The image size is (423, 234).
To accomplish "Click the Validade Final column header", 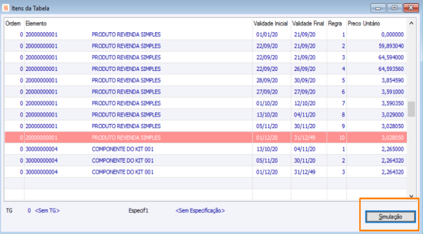I will point(308,23).
